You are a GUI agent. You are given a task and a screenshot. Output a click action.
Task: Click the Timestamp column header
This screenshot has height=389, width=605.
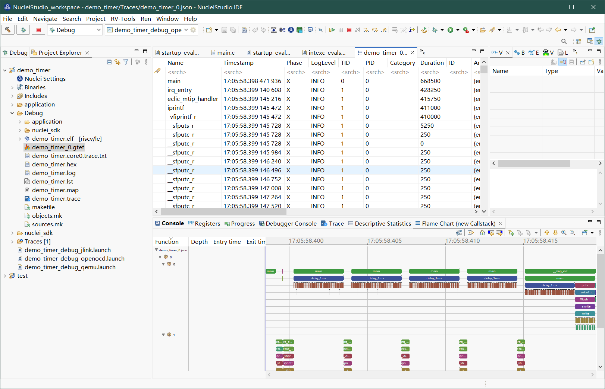pos(238,63)
